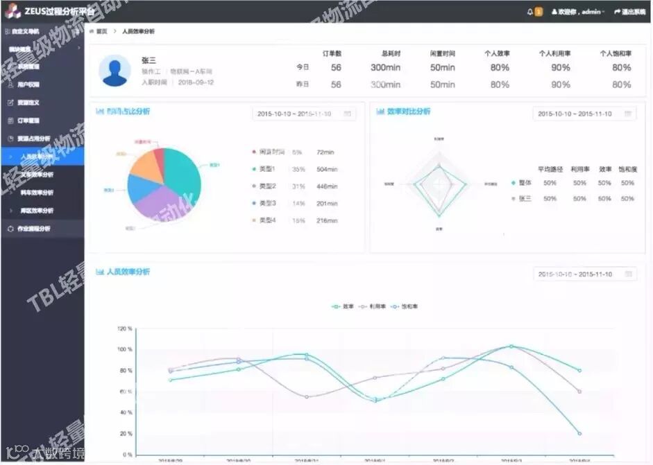Viewport: 653px width, 465px height.
Task: Toggle the 闲置时间 pie legend dot
Action: pyautogui.click(x=253, y=152)
